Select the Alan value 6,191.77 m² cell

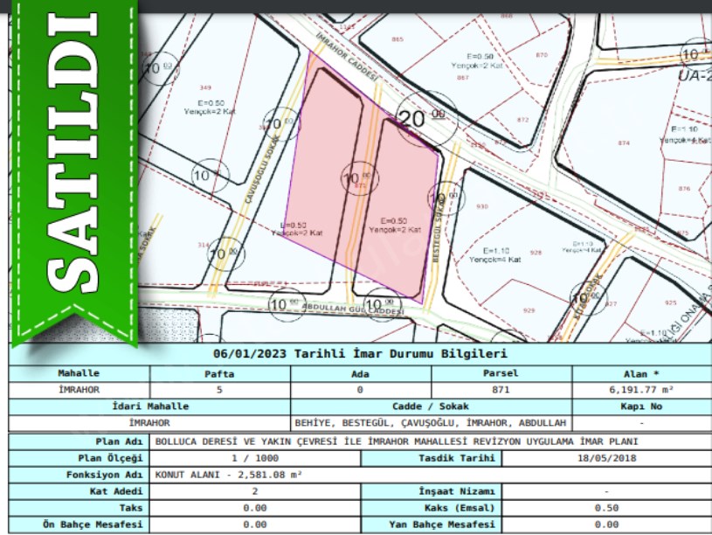[641, 389]
